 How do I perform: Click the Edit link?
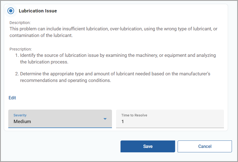12,98
